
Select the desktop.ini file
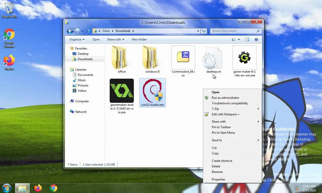(214, 60)
